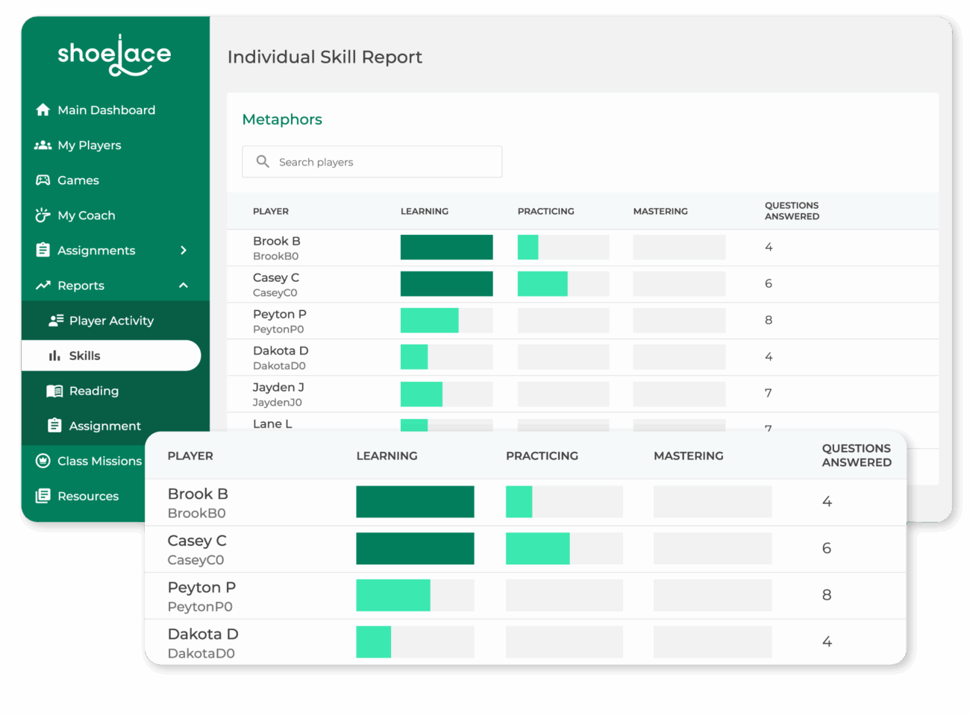Screen dimensions: 970x715
Task: Collapse the Reports section chevron
Action: pos(184,286)
